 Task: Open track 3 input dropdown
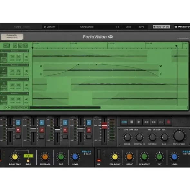4,90
